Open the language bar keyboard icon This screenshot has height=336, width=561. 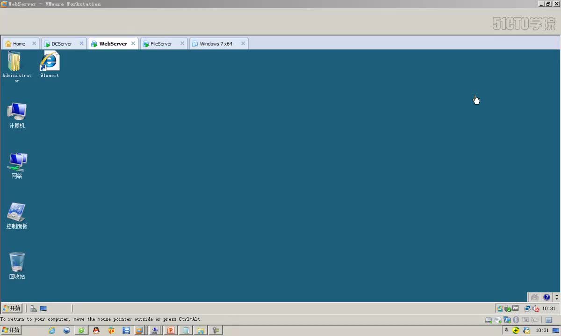tap(535, 297)
